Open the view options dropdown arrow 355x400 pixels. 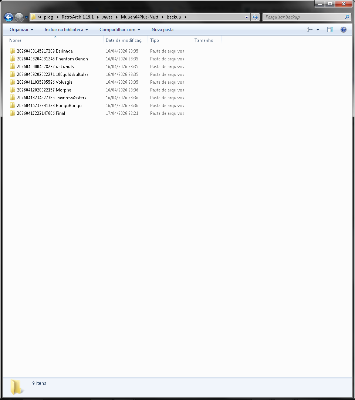pos(318,30)
